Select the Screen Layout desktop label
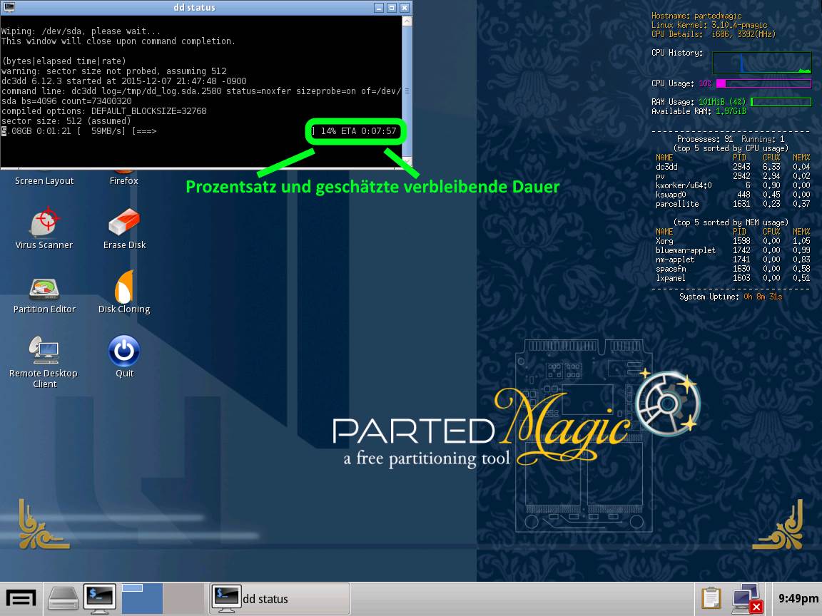The width and height of the screenshot is (822, 616). (x=44, y=180)
